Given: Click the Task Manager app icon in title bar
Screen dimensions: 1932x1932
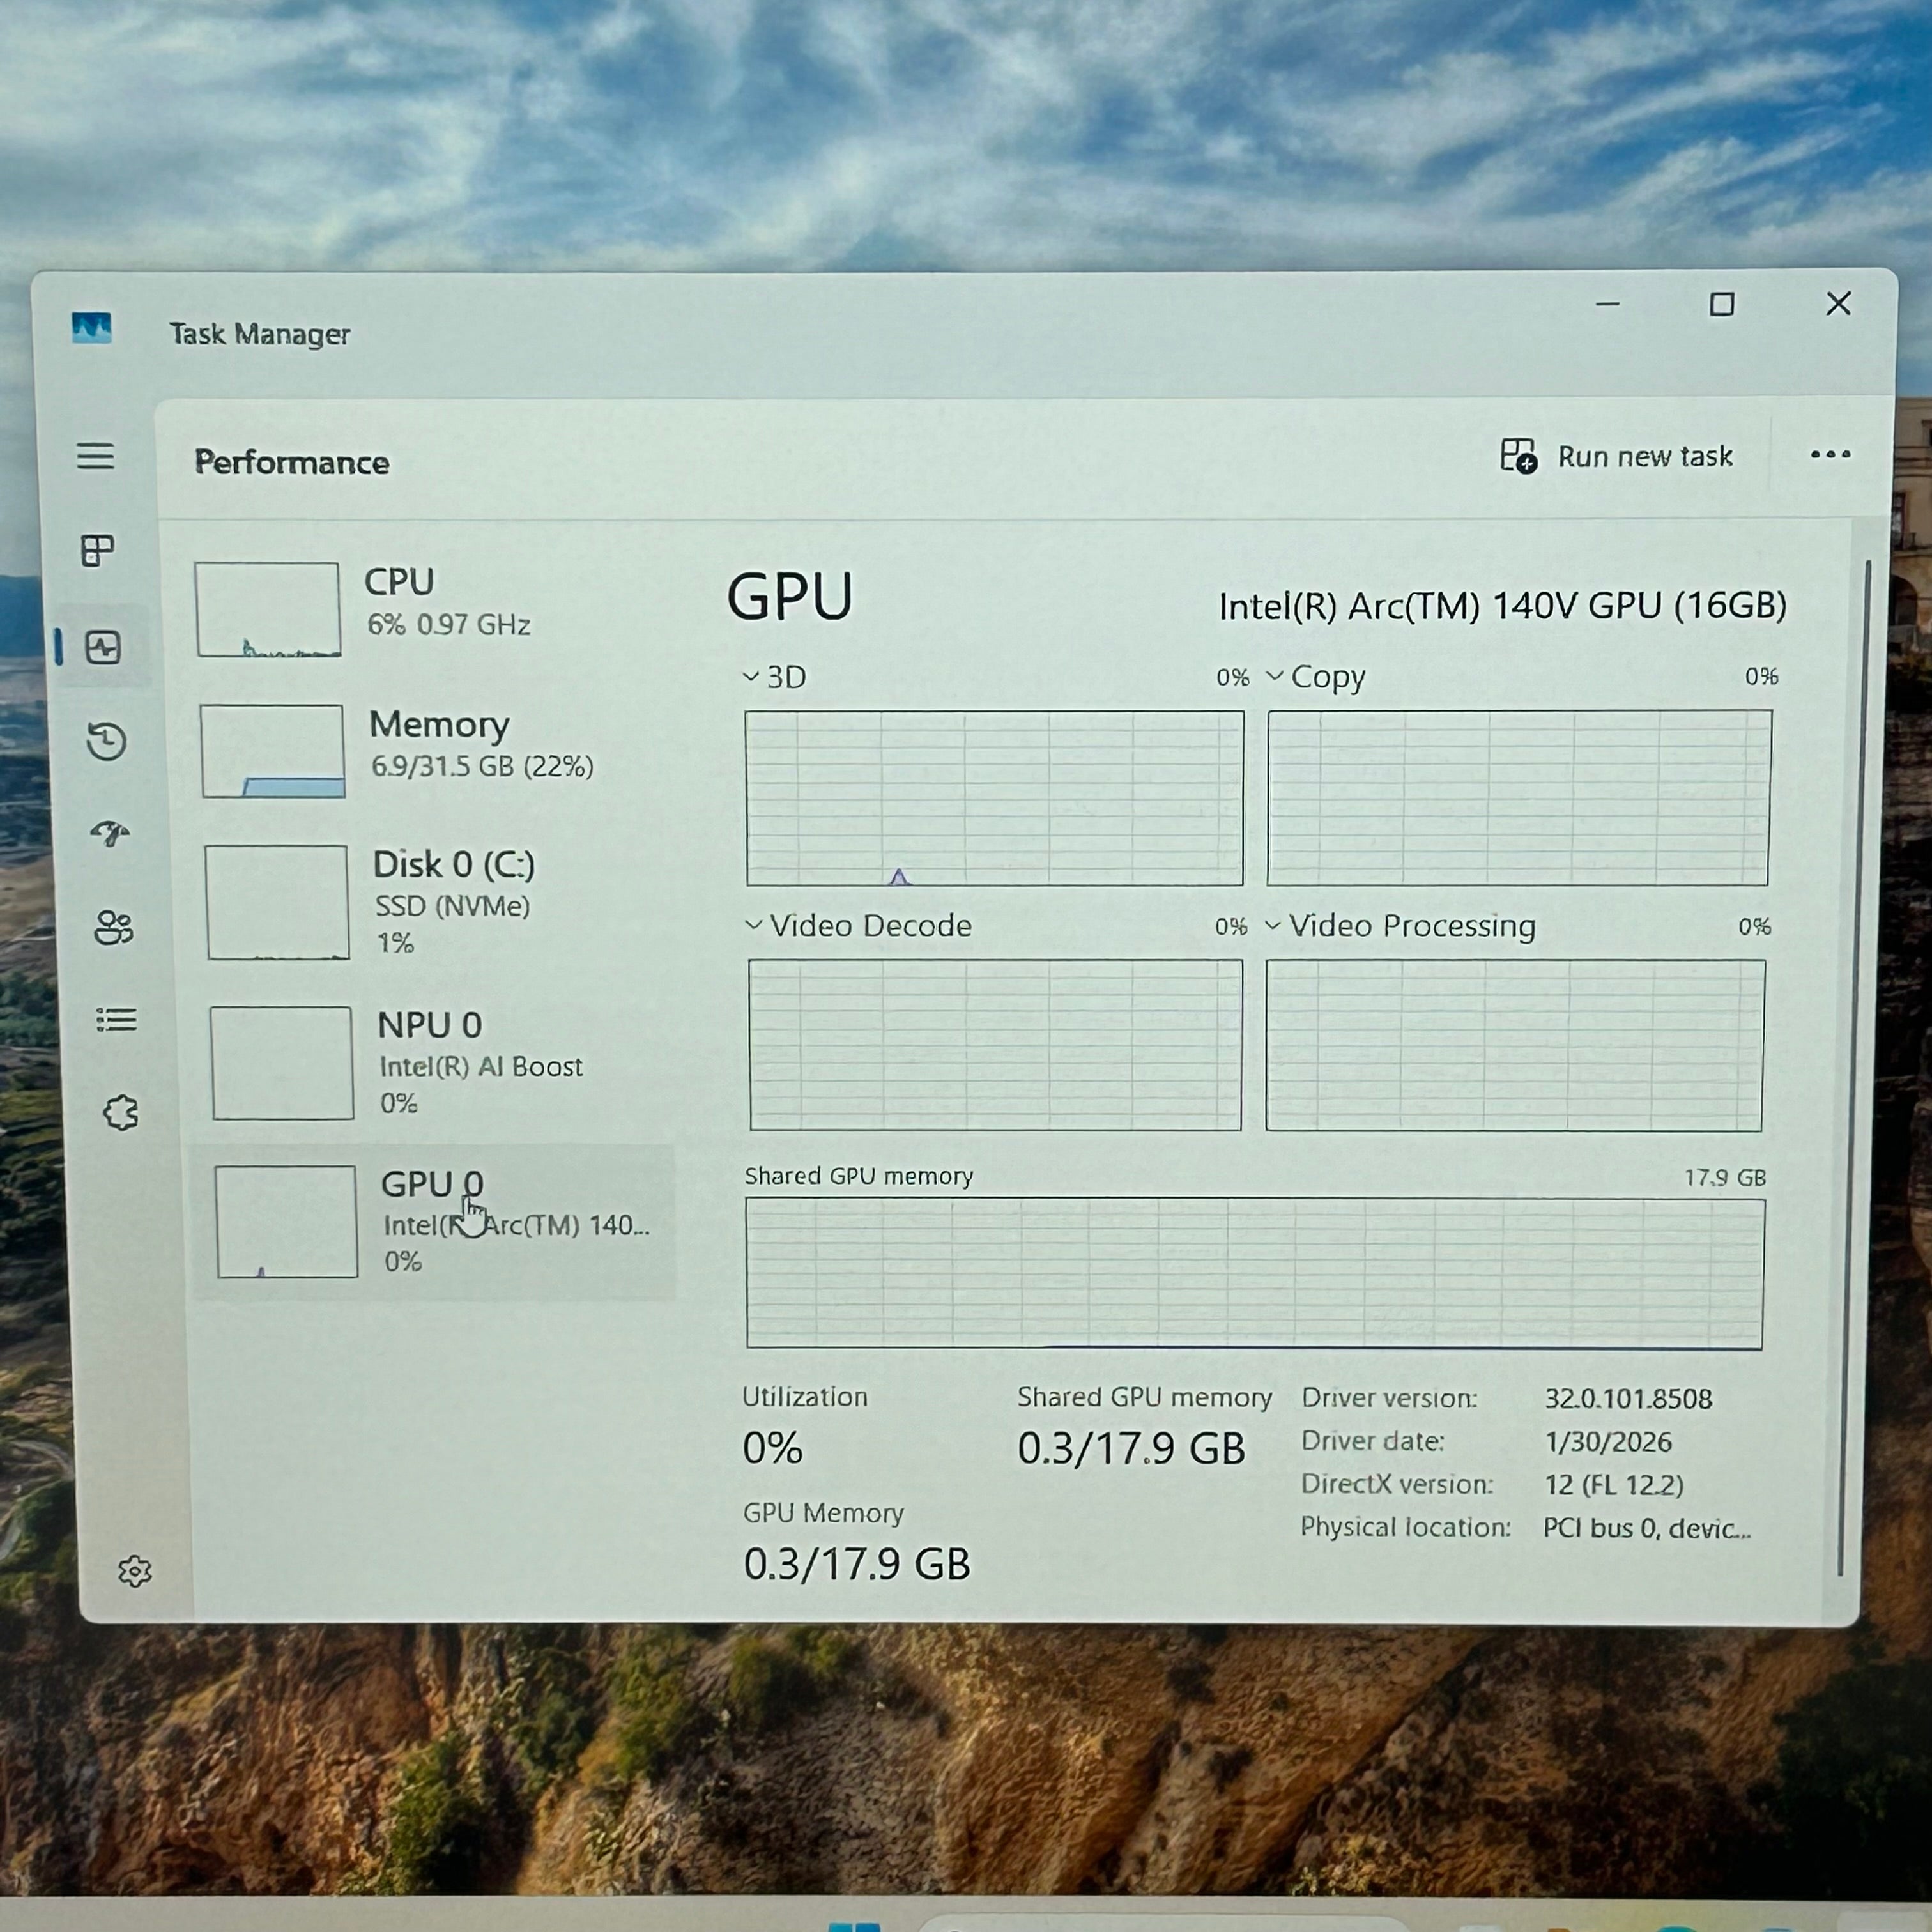Looking at the screenshot, I should point(92,327).
